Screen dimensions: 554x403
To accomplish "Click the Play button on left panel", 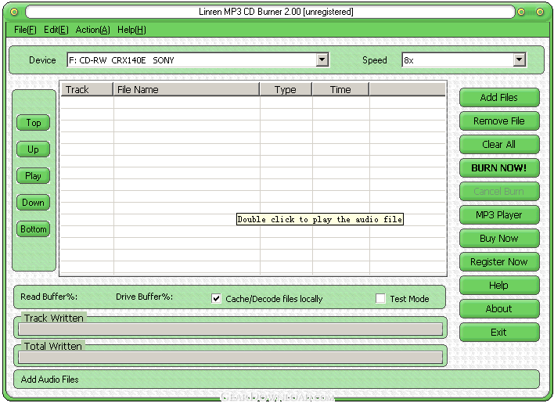I will point(33,176).
